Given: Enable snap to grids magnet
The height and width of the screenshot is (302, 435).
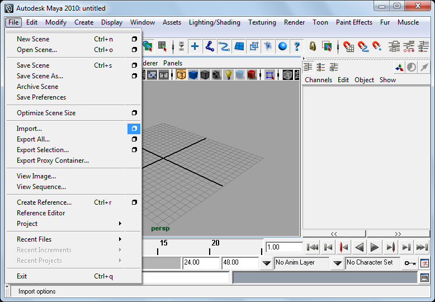Looking at the screenshot, I should click(x=348, y=46).
